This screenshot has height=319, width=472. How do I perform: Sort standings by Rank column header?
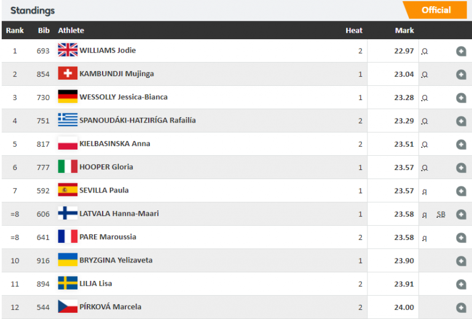[x=15, y=30]
